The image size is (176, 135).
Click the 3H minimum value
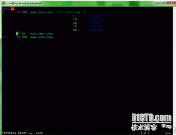[75, 30]
